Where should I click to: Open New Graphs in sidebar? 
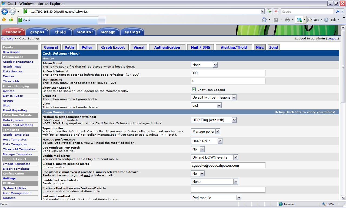[x=12, y=52]
